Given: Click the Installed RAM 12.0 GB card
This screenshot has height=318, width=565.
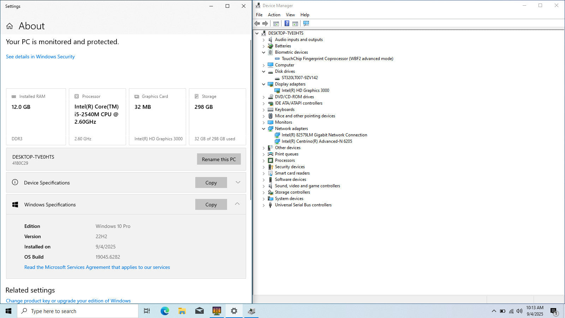Looking at the screenshot, I should pos(36,117).
